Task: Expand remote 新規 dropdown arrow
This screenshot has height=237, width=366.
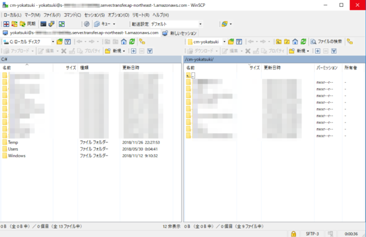Action: point(308,51)
